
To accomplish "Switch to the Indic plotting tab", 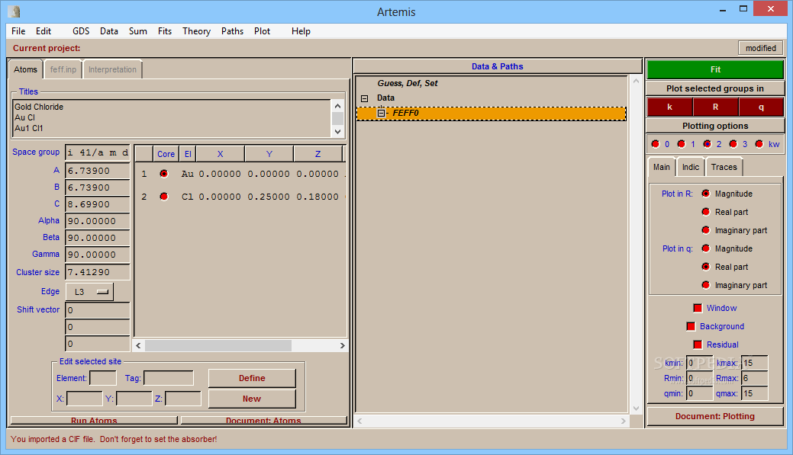I will [690, 167].
